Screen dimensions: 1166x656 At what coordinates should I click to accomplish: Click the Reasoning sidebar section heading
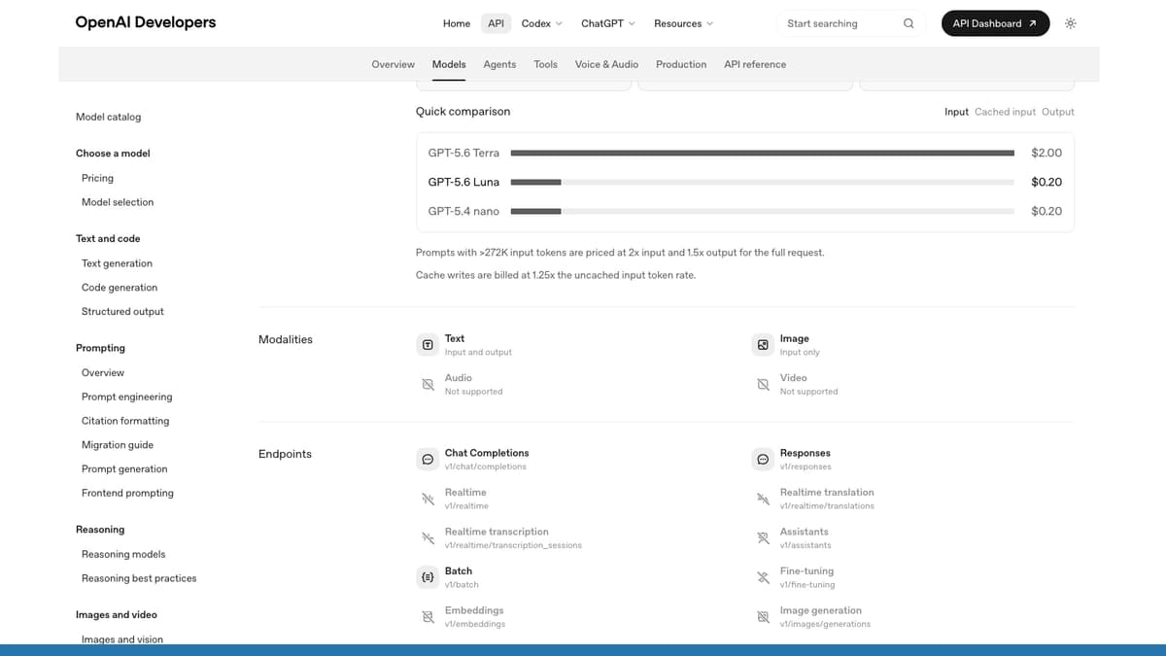[x=100, y=530]
